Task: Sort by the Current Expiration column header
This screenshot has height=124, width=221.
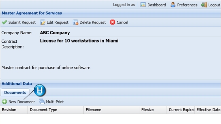Action: point(180,110)
